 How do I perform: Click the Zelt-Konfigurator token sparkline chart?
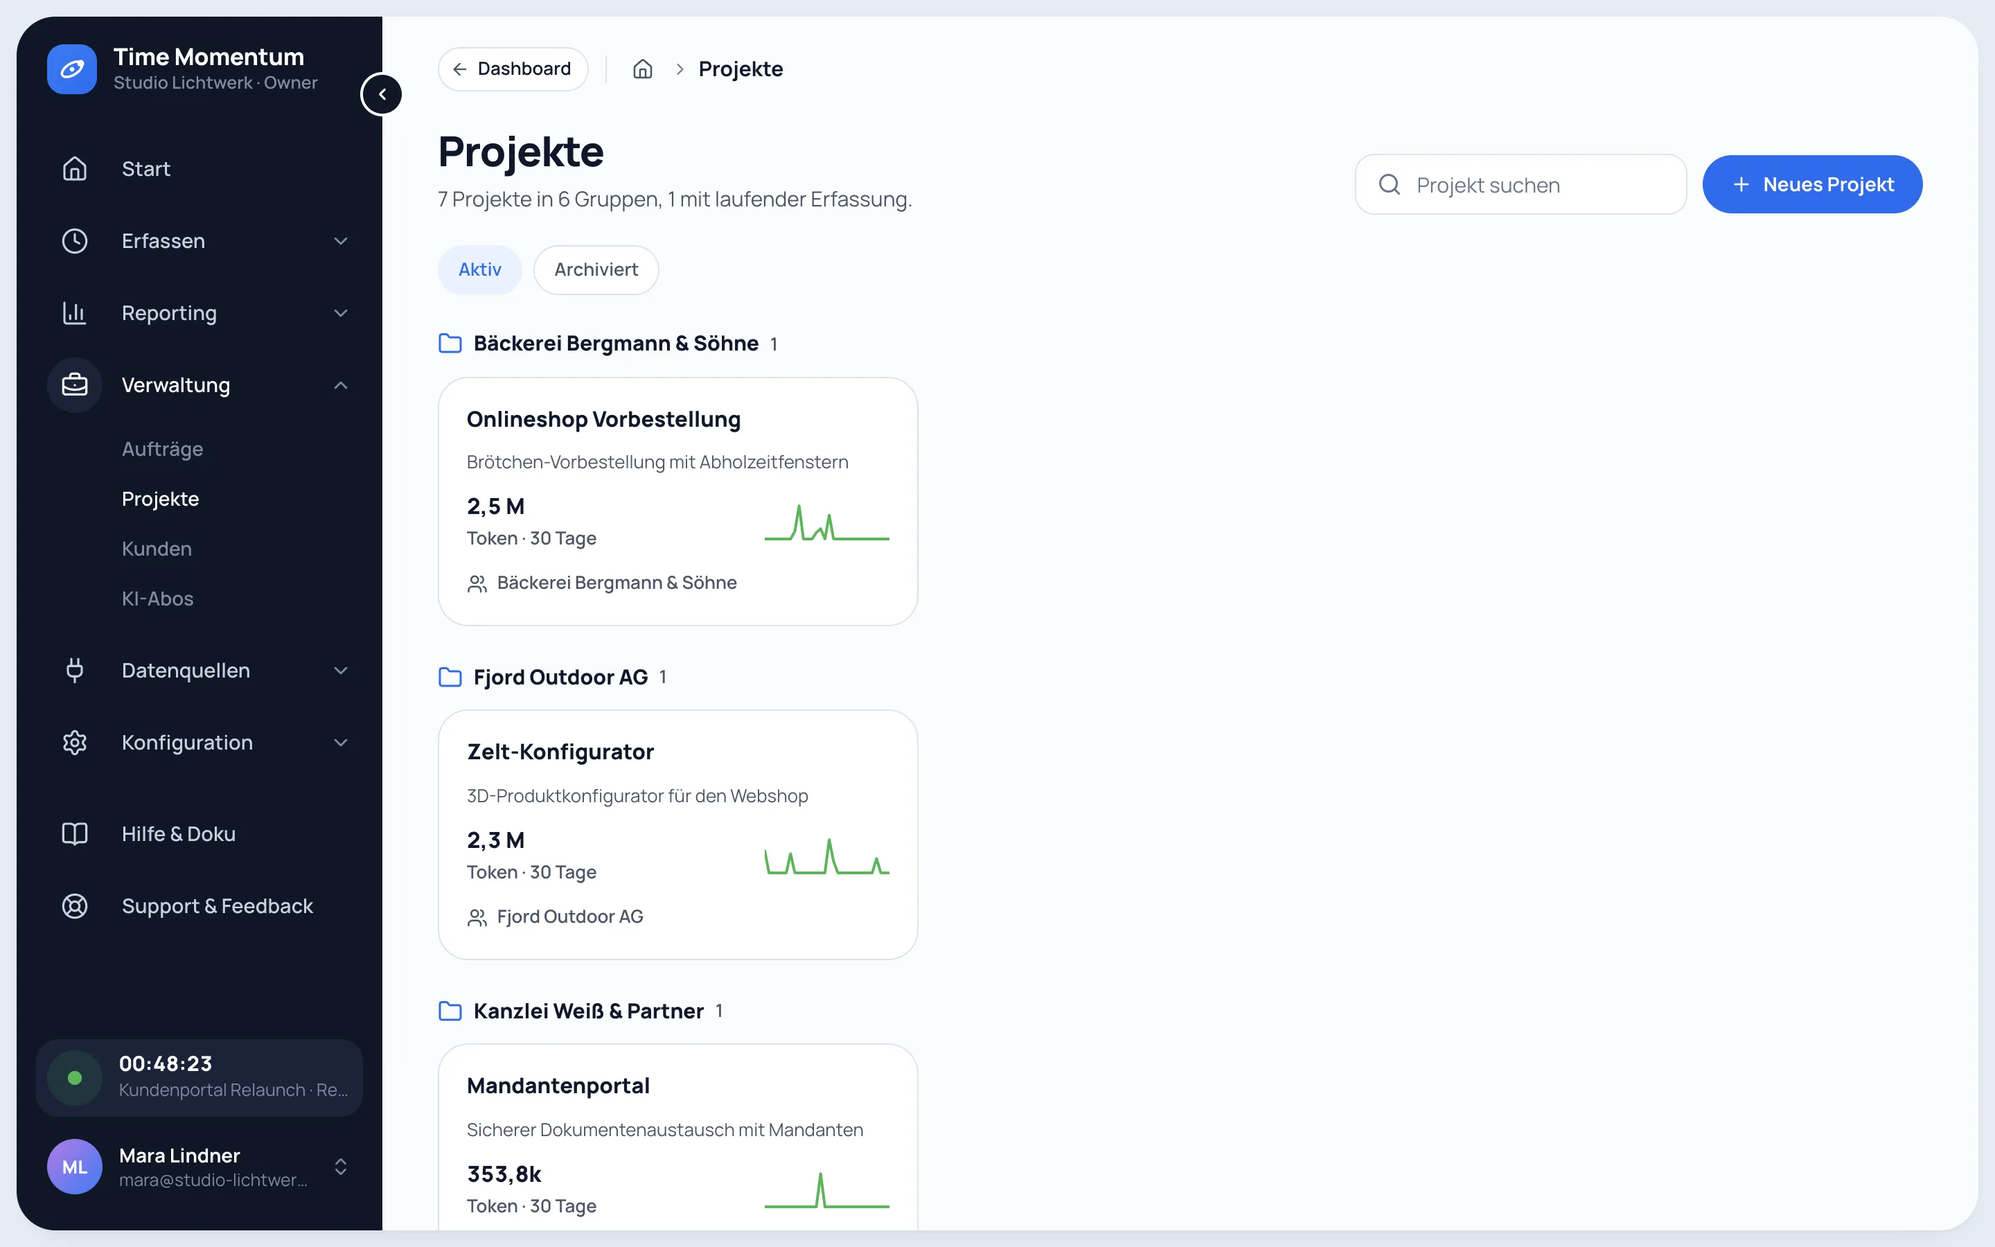[827, 856]
